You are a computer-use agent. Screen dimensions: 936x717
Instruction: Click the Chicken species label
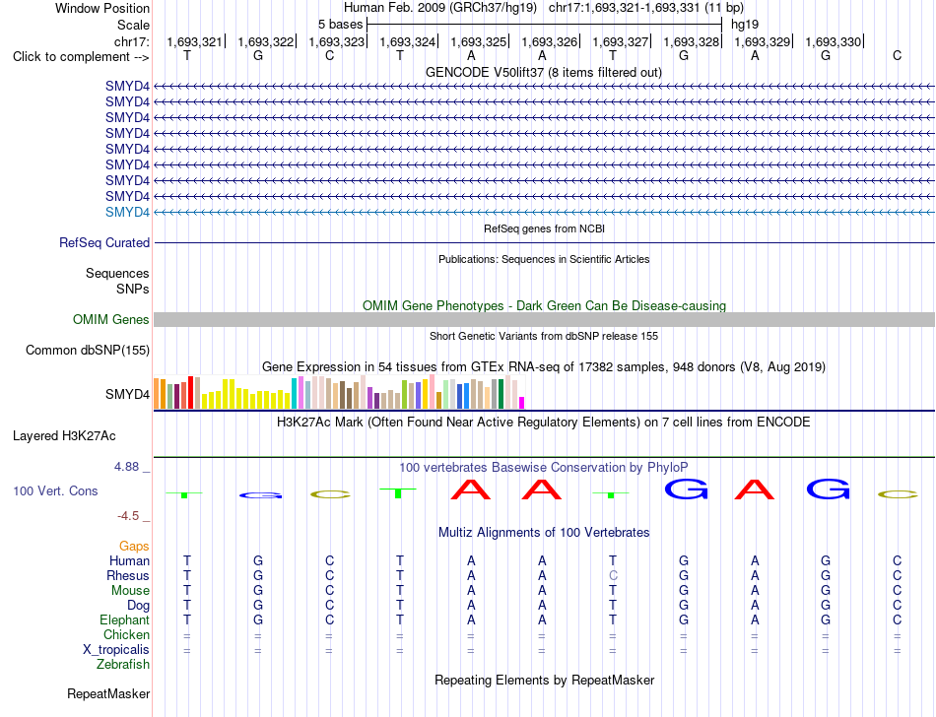pos(126,634)
